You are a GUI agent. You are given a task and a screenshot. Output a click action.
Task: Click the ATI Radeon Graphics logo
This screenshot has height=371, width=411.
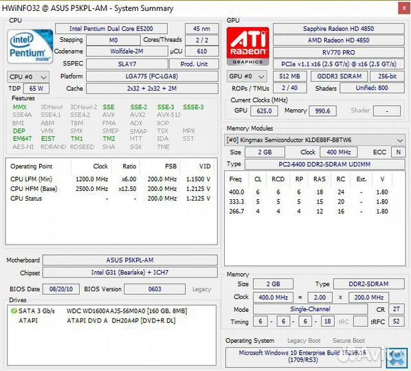[247, 46]
